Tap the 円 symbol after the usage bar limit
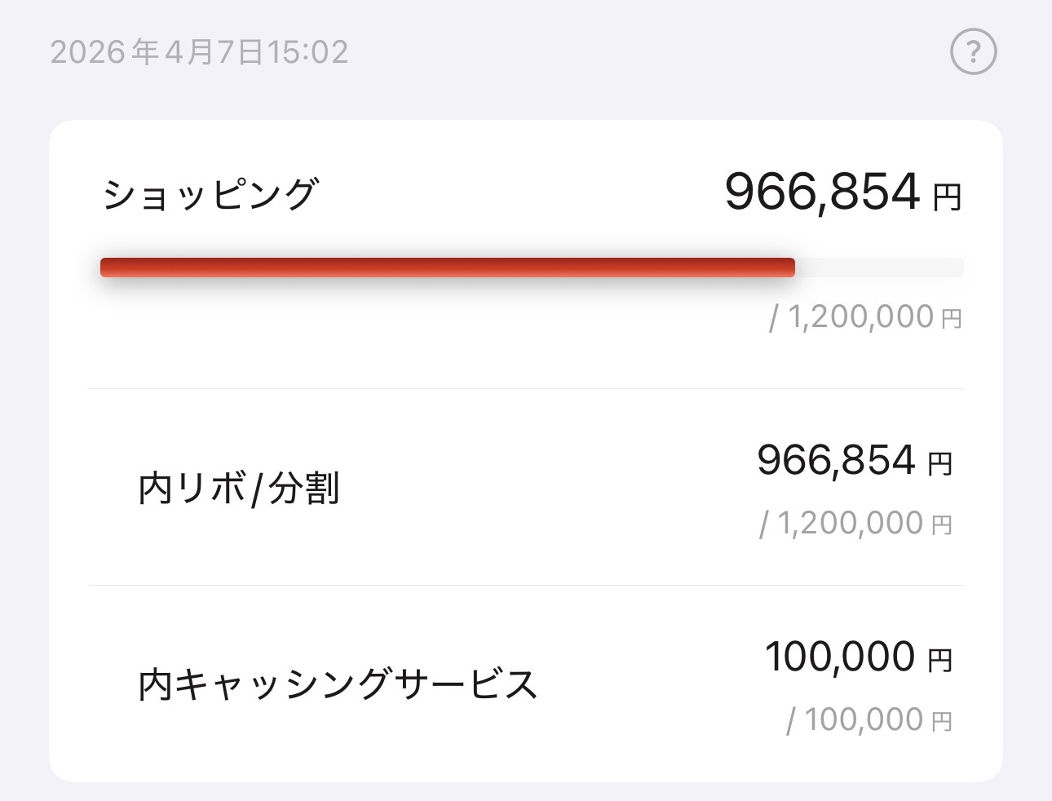The height and width of the screenshot is (801, 1052). (952, 319)
